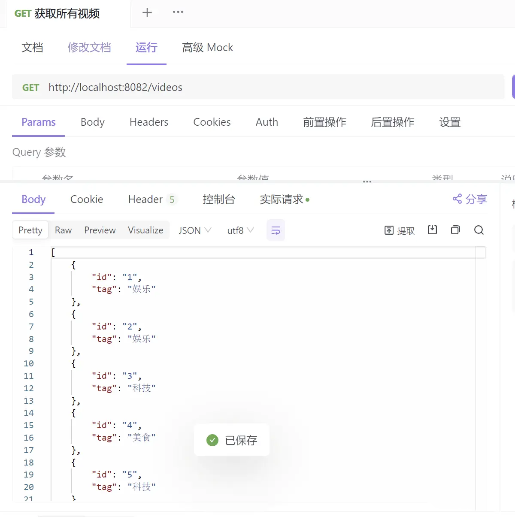
Task: Open the 后置操作 tab
Action: (393, 122)
